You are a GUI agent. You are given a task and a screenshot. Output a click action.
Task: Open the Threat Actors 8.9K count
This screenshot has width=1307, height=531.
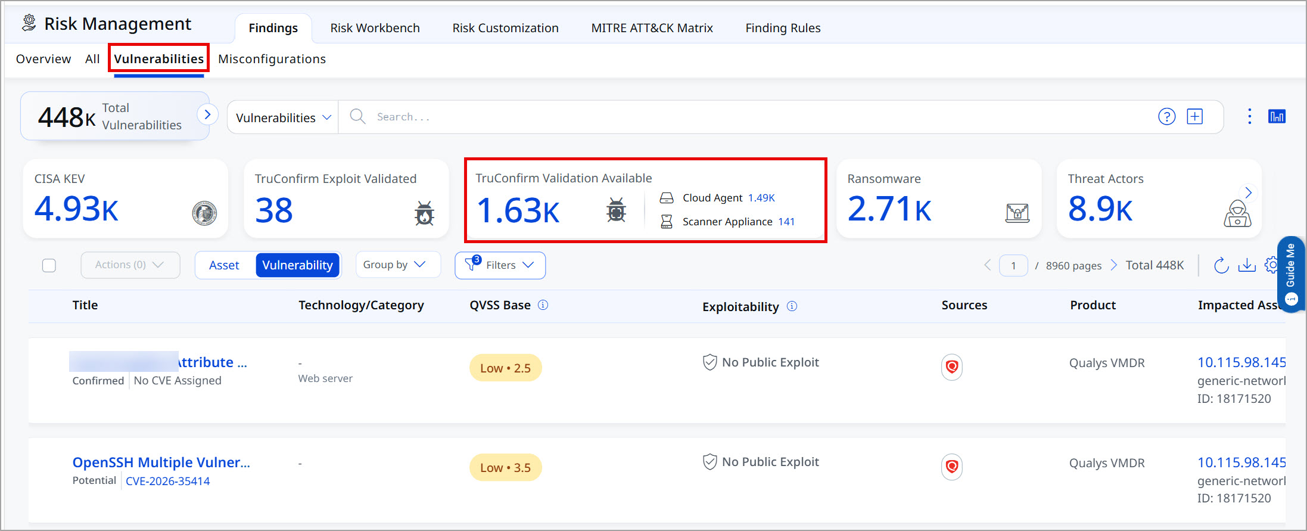pos(1100,209)
